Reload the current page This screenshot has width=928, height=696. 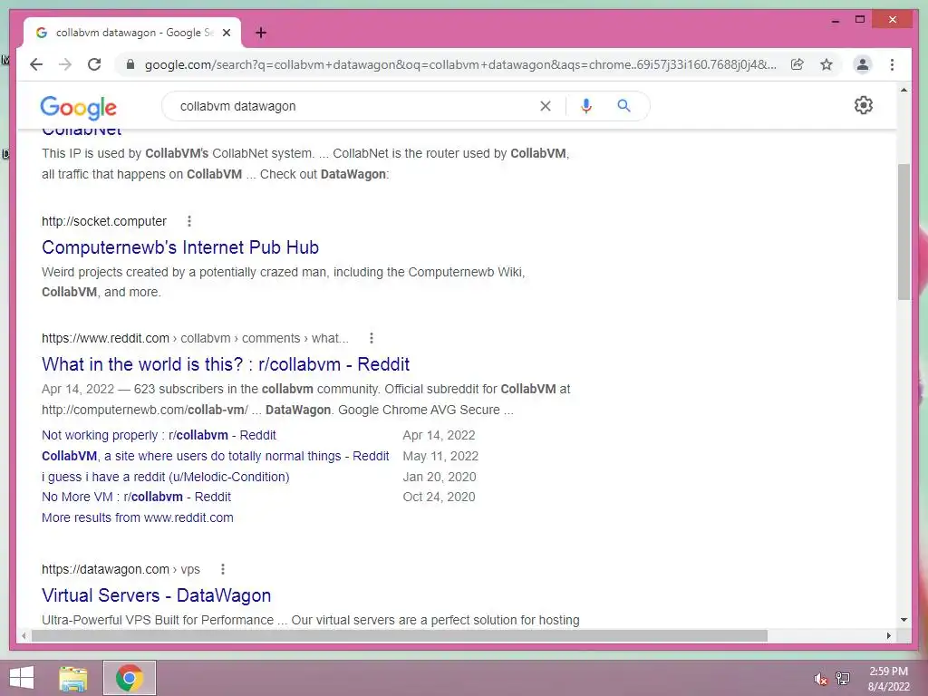(x=94, y=64)
